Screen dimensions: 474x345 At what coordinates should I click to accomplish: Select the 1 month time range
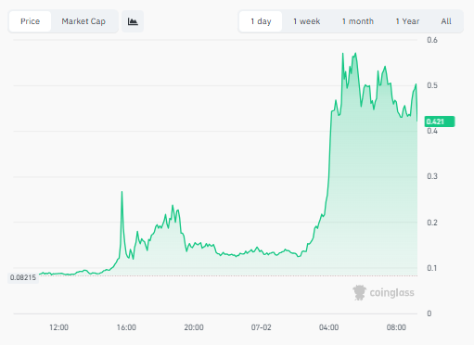[358, 21]
